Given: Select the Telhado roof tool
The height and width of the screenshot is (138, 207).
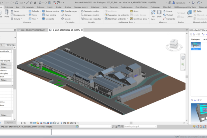Looking at the screenshot, I should coord(34,11).
